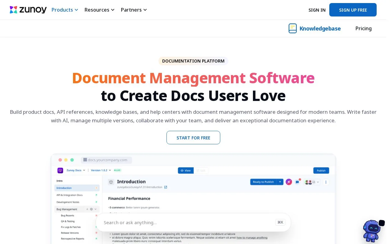
Task: Select QA & Testing in the sidebar
Action: click(x=68, y=221)
